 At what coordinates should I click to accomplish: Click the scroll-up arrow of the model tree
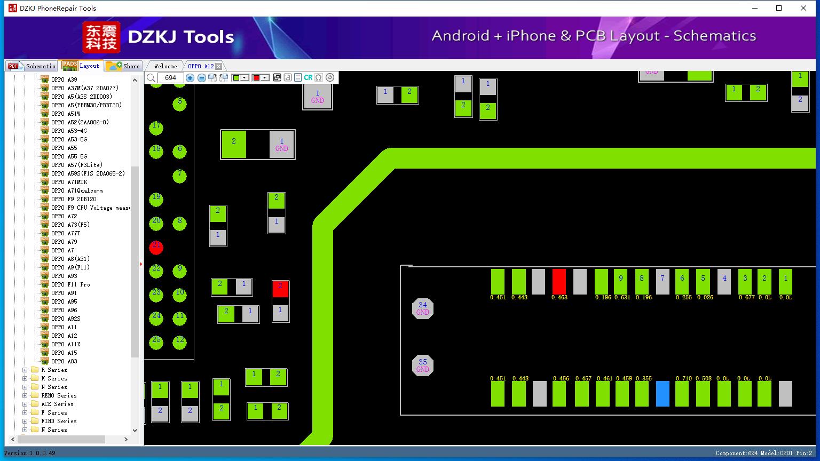click(x=135, y=80)
